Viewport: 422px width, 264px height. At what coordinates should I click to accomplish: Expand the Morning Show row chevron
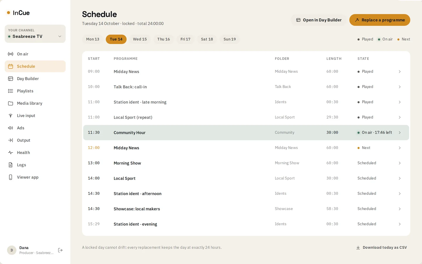coord(399,163)
